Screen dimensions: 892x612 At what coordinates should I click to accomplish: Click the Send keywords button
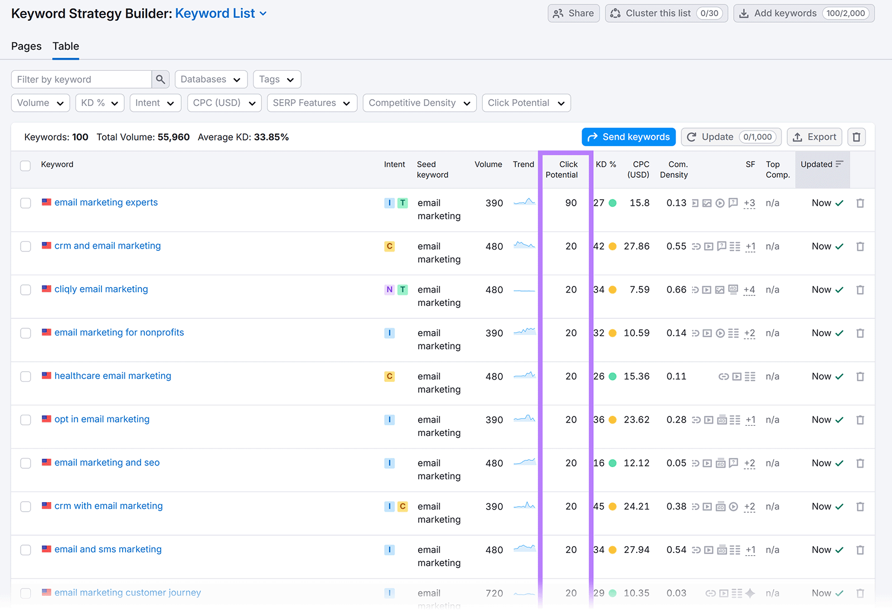628,137
